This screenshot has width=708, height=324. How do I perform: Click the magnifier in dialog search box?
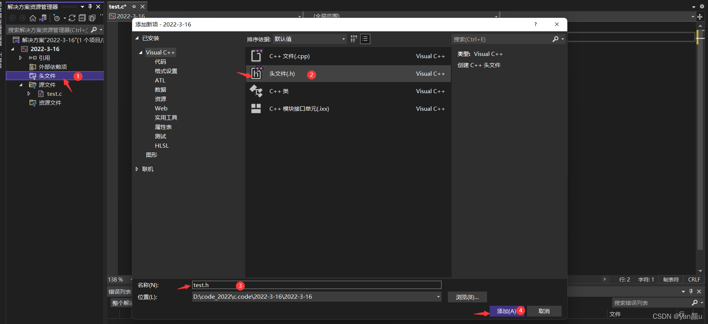(x=555, y=39)
